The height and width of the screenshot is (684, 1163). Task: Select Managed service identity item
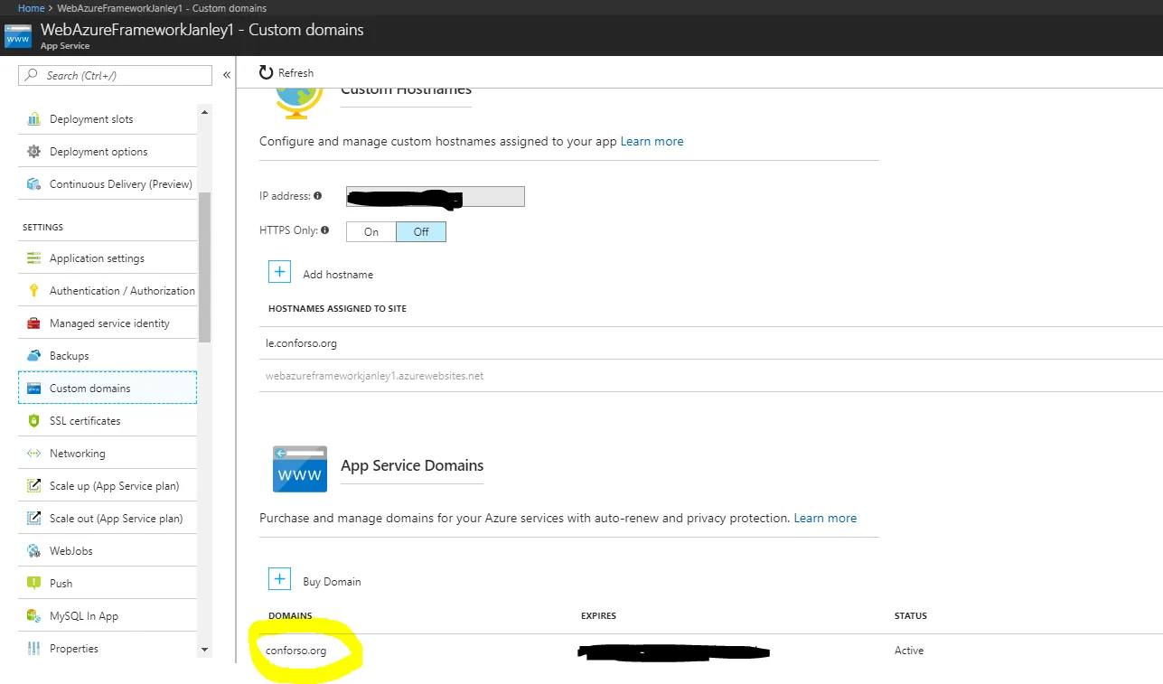tap(108, 323)
